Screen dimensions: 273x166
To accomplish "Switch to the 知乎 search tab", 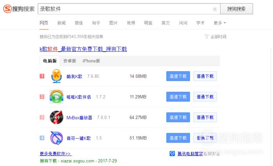I will [x=96, y=23].
